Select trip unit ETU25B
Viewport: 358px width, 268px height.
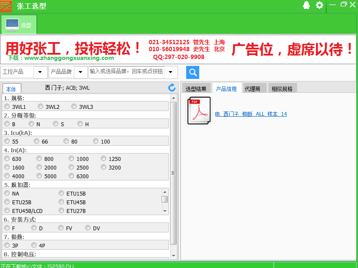coord(7,202)
